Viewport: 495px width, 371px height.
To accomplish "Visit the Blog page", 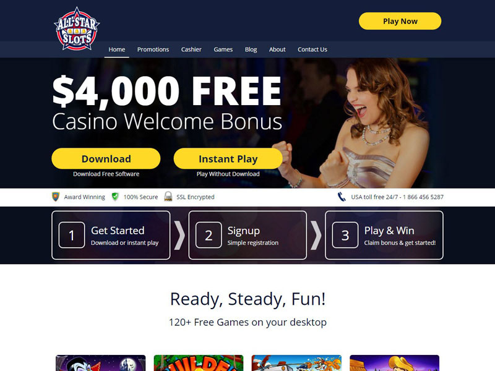I will pyautogui.click(x=251, y=49).
